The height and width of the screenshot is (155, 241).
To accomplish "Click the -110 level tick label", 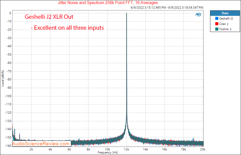I will [x=8, y=104].
